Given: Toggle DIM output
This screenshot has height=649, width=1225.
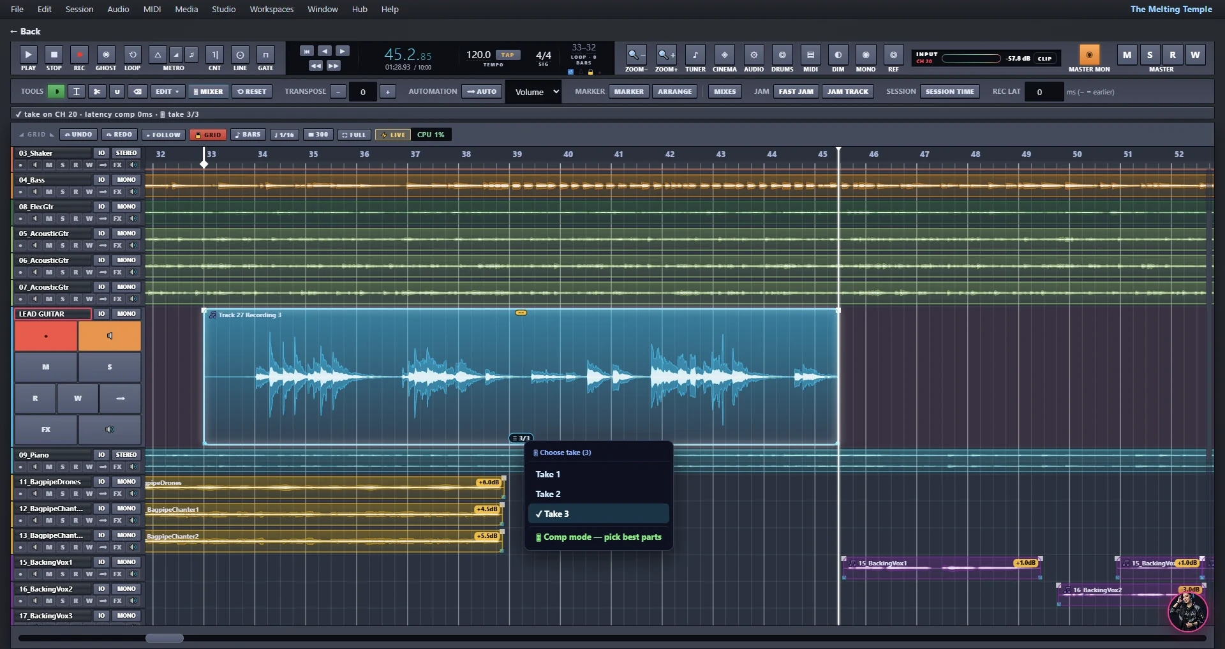Looking at the screenshot, I should [838, 55].
